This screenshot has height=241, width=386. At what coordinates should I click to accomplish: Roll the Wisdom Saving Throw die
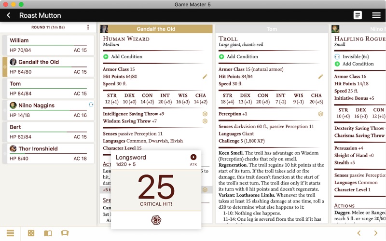tap(205, 121)
